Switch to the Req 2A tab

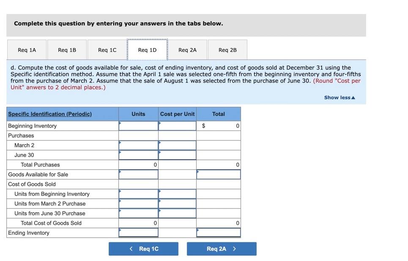pos(188,49)
